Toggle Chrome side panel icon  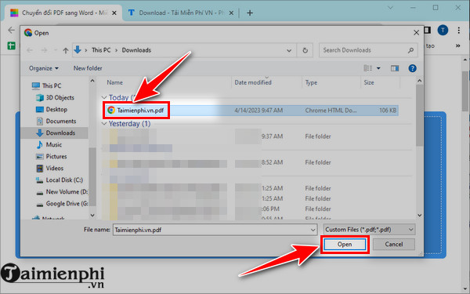pyautogui.click(x=428, y=30)
